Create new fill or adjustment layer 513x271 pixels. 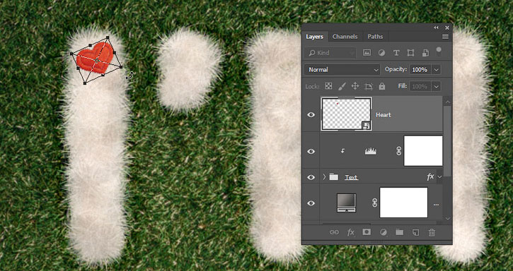coord(383,232)
